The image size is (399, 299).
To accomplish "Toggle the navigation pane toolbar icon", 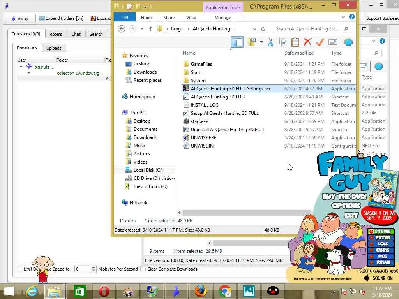I will click(237, 42).
